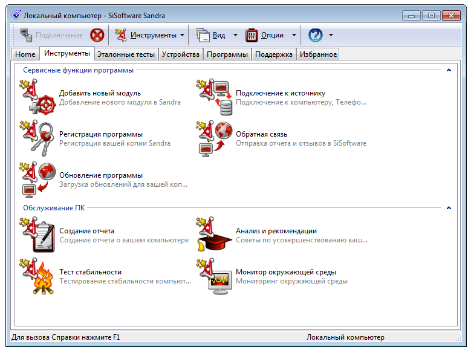
Task: Click the Анализ и рекомендации label
Action: pos(276,231)
